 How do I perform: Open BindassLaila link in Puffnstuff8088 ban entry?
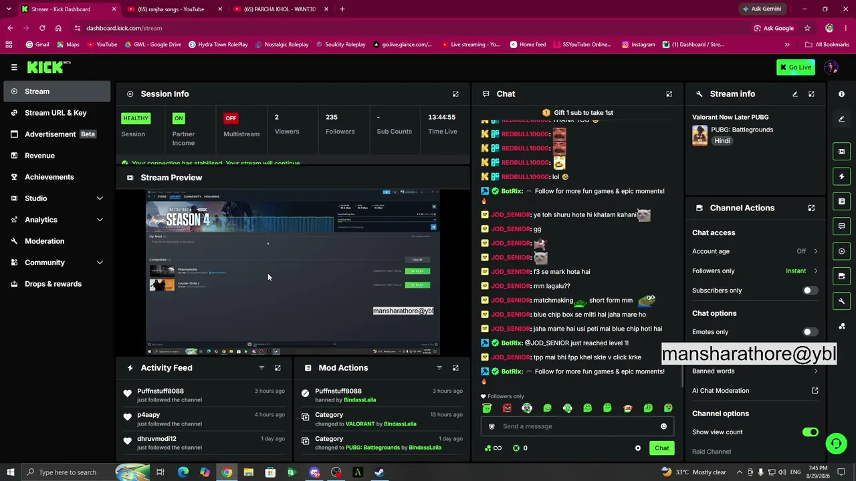360,400
